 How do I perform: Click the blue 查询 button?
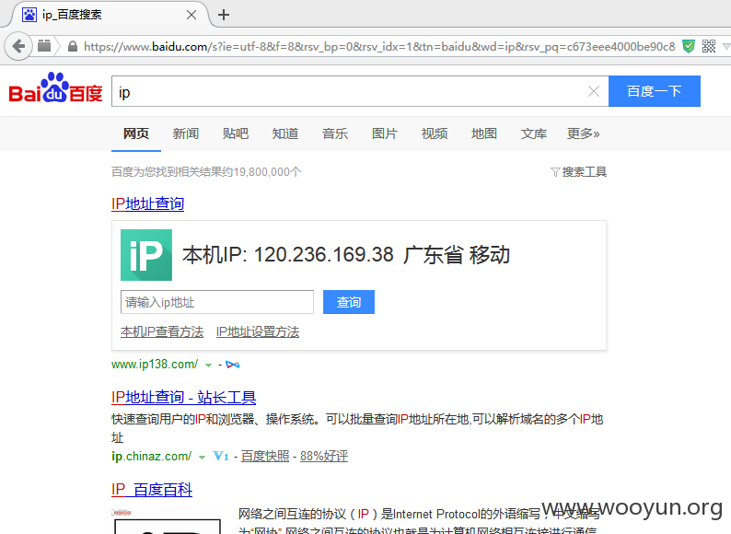click(x=349, y=302)
